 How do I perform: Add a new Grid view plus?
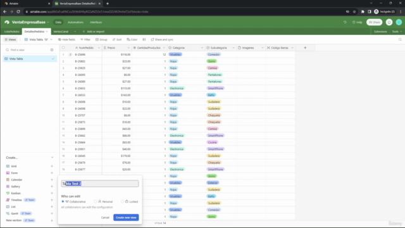click(52, 166)
